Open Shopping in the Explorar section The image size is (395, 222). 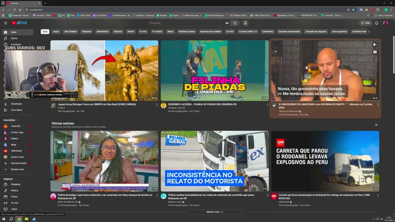(x=17, y=184)
